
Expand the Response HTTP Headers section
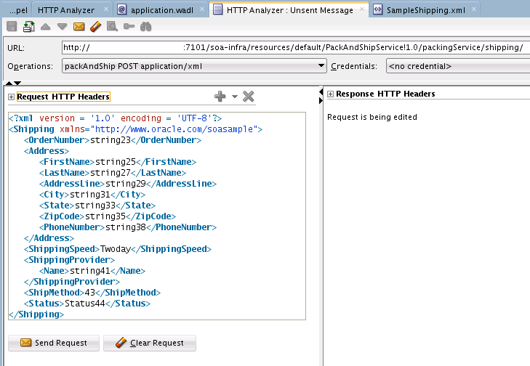[330, 94]
